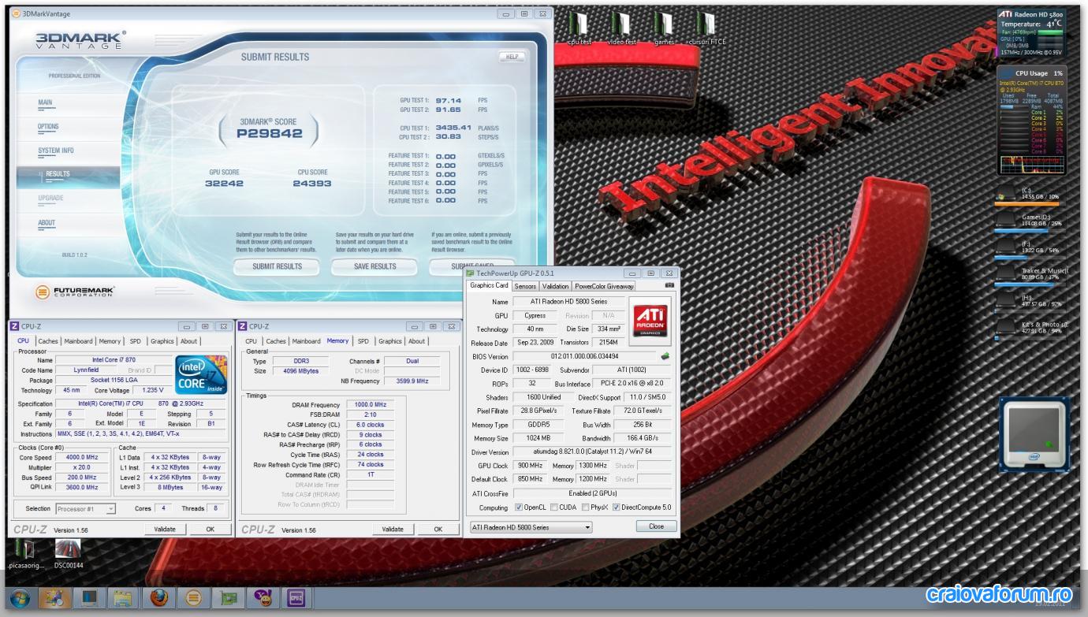Click the ATI Radeon logo in GPU-Z
1088x617 pixels.
(x=651, y=321)
